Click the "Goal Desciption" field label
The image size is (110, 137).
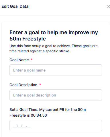(x=23, y=85)
